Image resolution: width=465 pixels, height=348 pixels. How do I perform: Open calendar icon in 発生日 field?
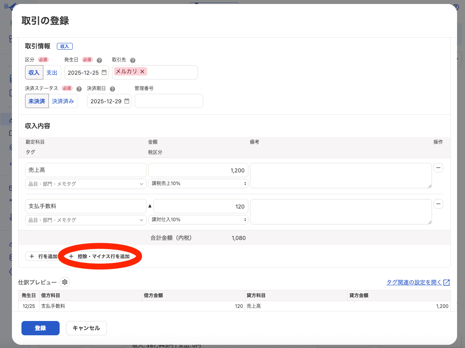click(104, 72)
